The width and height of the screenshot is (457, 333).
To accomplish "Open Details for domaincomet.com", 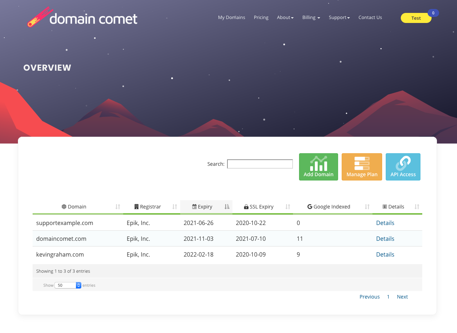I will coord(385,238).
